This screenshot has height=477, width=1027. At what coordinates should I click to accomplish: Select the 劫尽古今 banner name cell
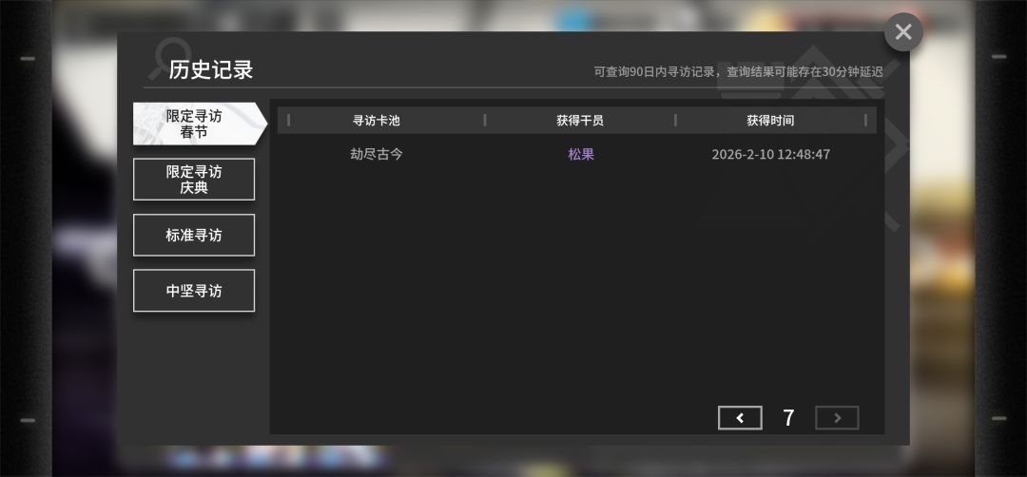pyautogui.click(x=377, y=155)
